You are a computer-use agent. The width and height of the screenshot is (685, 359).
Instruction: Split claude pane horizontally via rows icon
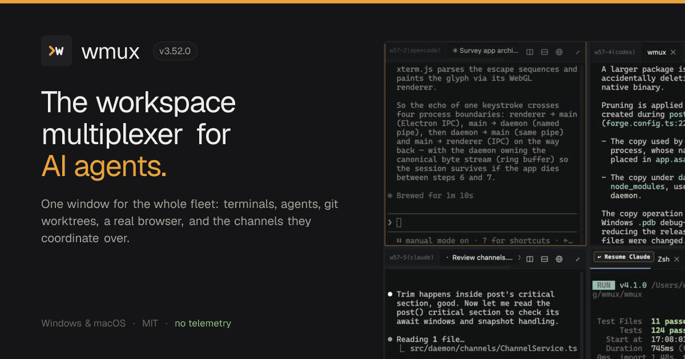(x=545, y=259)
